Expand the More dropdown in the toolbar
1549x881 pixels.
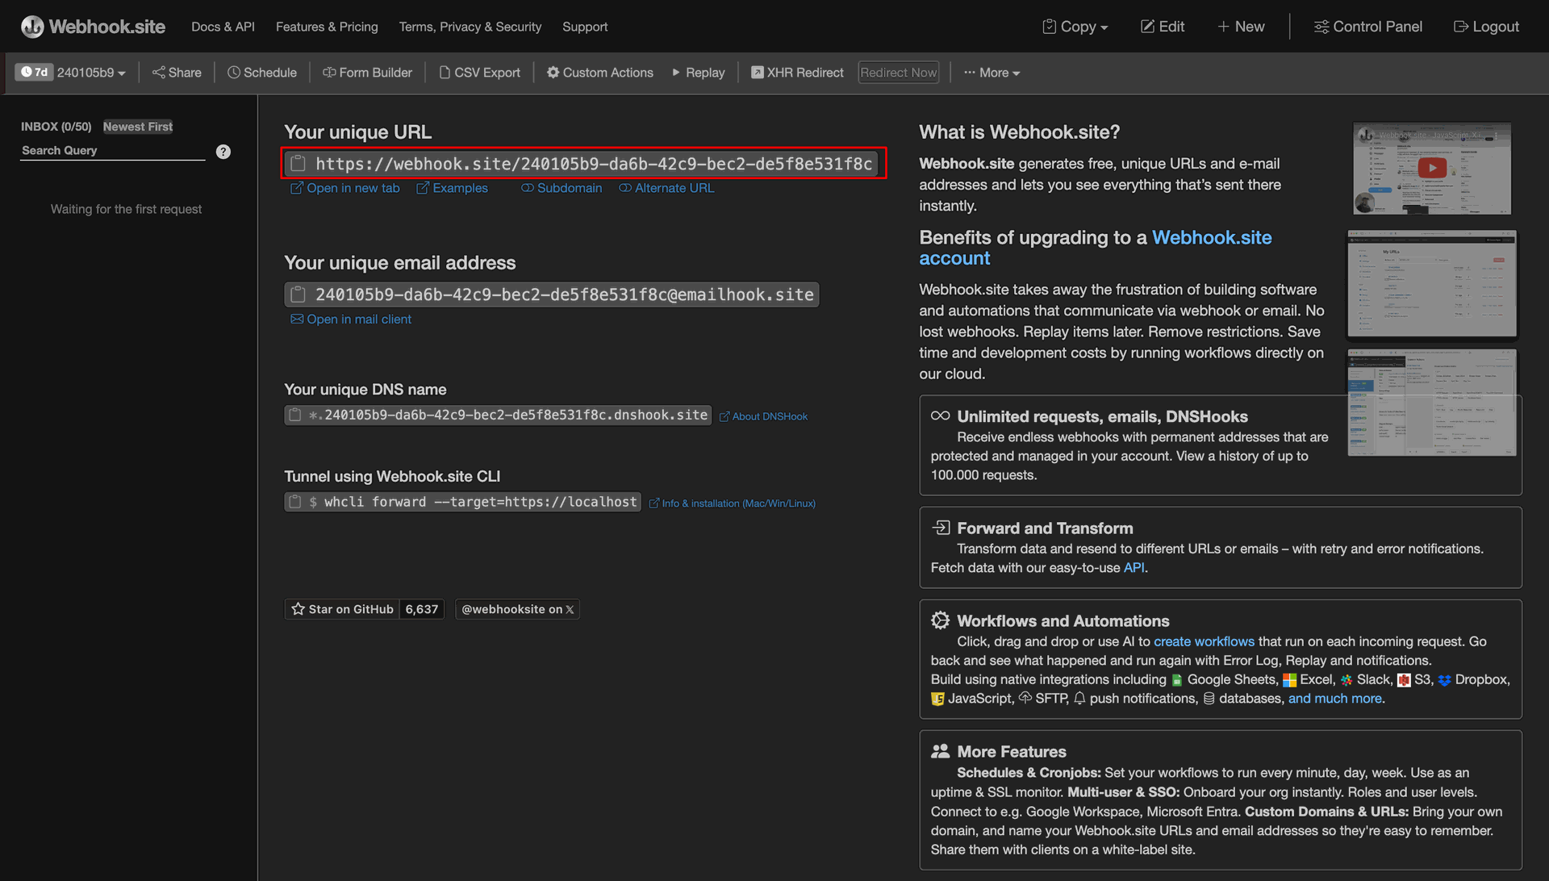(x=992, y=73)
